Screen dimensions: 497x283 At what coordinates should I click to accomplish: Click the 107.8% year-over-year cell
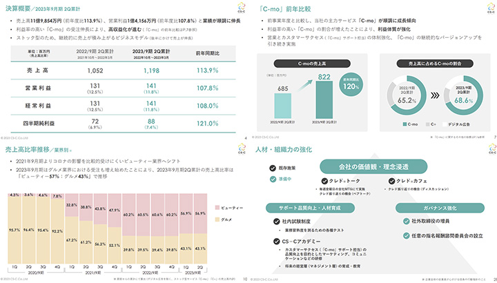point(207,88)
